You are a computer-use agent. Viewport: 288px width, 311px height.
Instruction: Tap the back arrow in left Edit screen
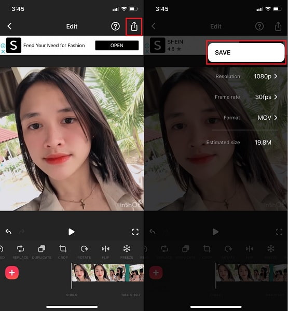[9, 26]
